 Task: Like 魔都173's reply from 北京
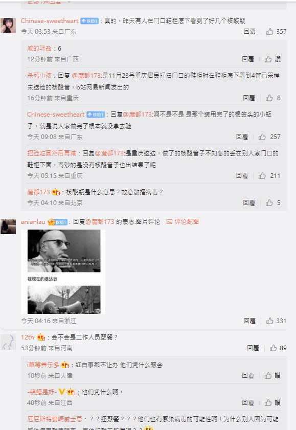tap(273, 202)
